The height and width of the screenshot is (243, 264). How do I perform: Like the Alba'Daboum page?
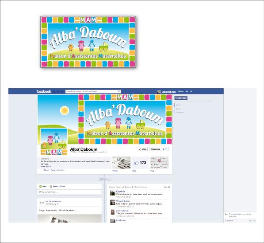[x=142, y=149]
